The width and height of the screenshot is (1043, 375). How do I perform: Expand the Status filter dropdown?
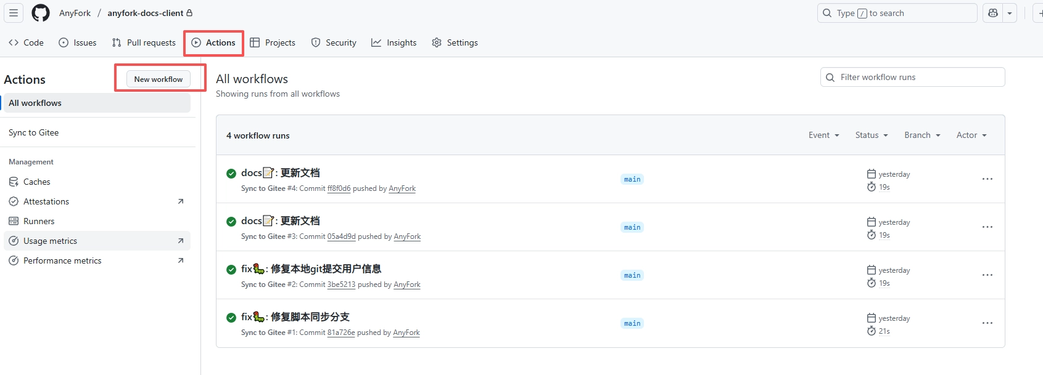click(x=871, y=135)
